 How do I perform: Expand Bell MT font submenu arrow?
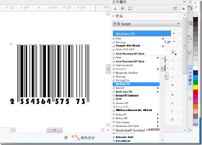click(x=158, y=88)
